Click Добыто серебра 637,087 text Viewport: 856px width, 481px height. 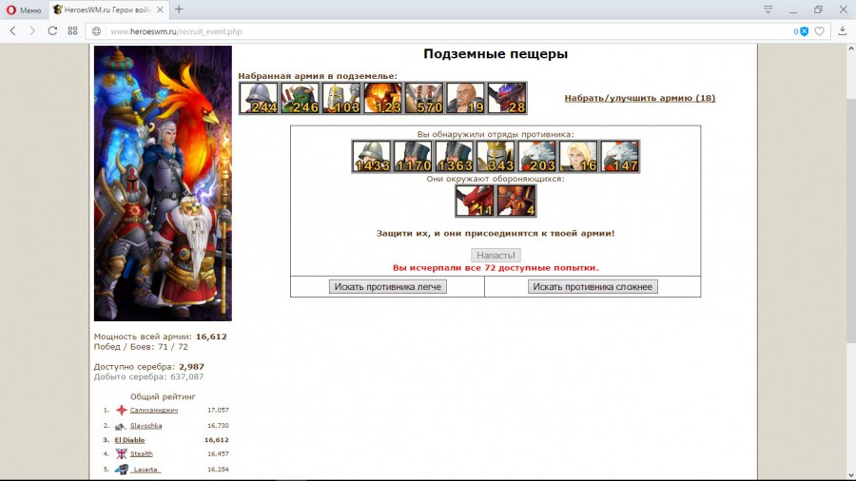click(148, 376)
